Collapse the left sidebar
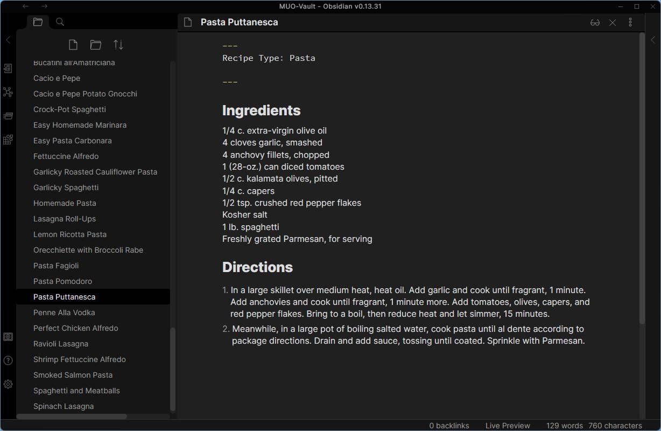661x431 pixels. click(x=8, y=40)
